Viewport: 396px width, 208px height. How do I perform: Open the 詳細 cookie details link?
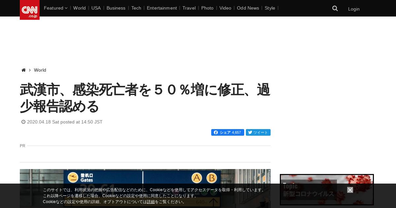[x=151, y=202]
